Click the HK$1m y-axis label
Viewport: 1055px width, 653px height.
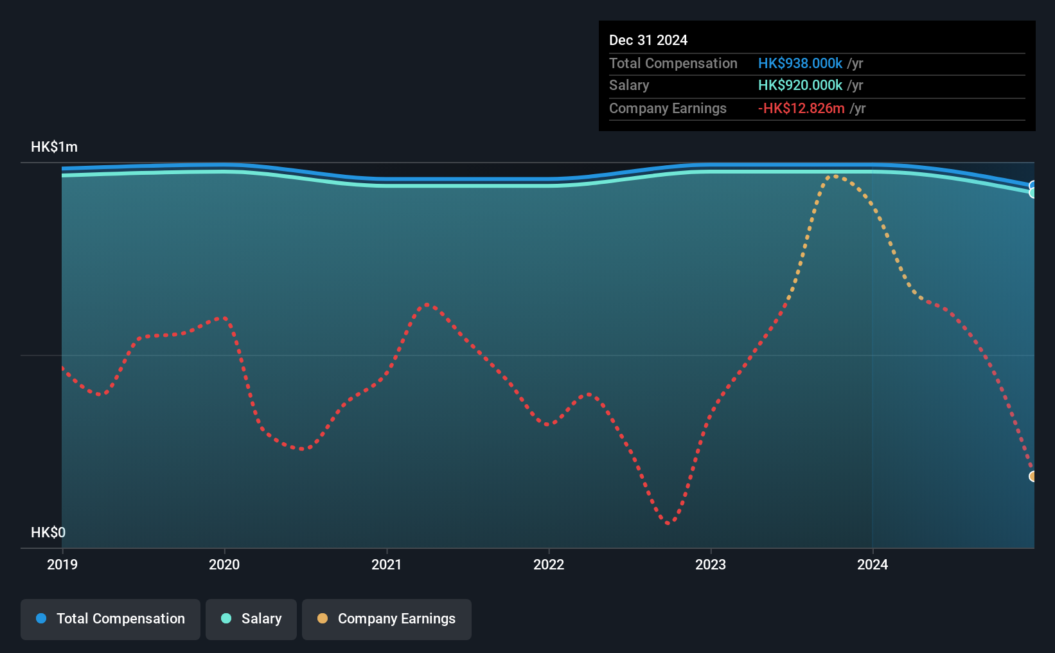(x=55, y=147)
